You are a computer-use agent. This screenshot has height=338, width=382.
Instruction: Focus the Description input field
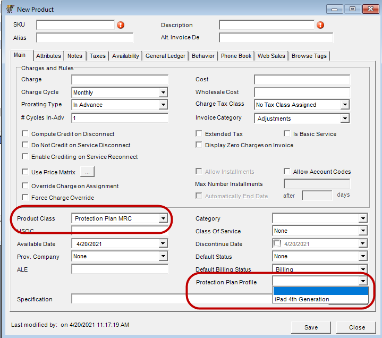(x=267, y=24)
